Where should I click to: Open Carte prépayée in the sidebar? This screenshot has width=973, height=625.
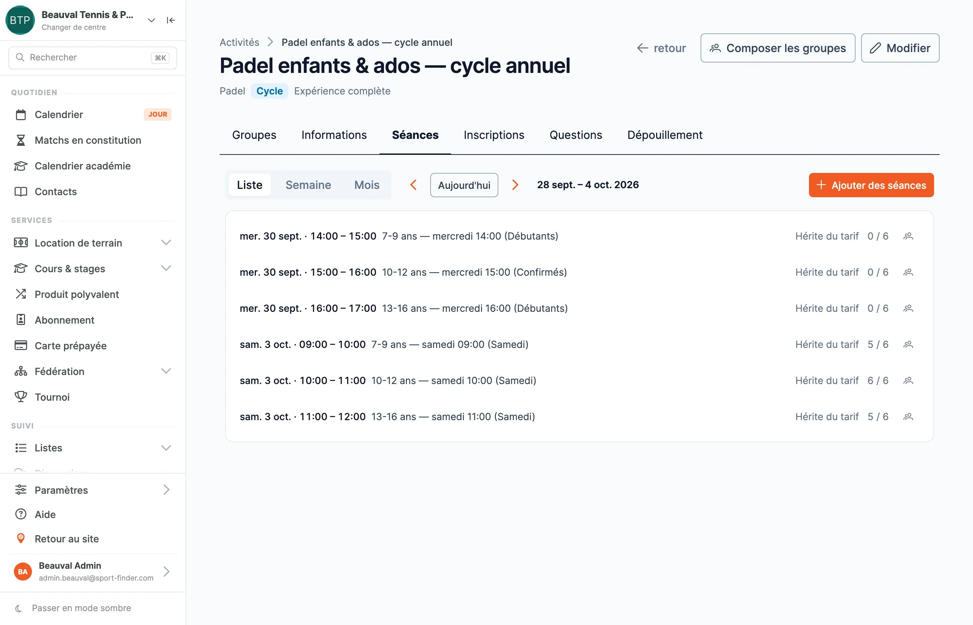point(92,345)
